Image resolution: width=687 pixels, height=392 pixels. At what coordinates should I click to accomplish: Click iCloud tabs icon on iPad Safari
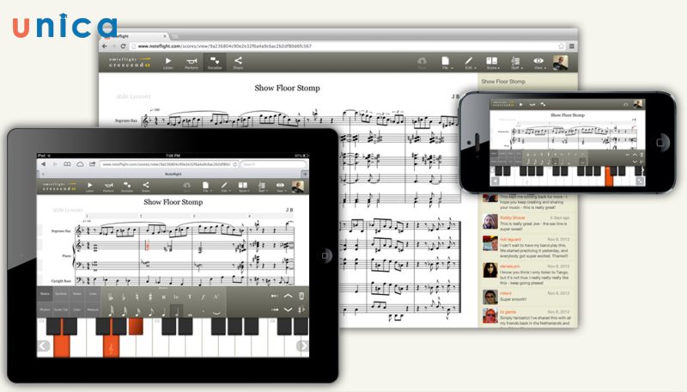(x=80, y=164)
